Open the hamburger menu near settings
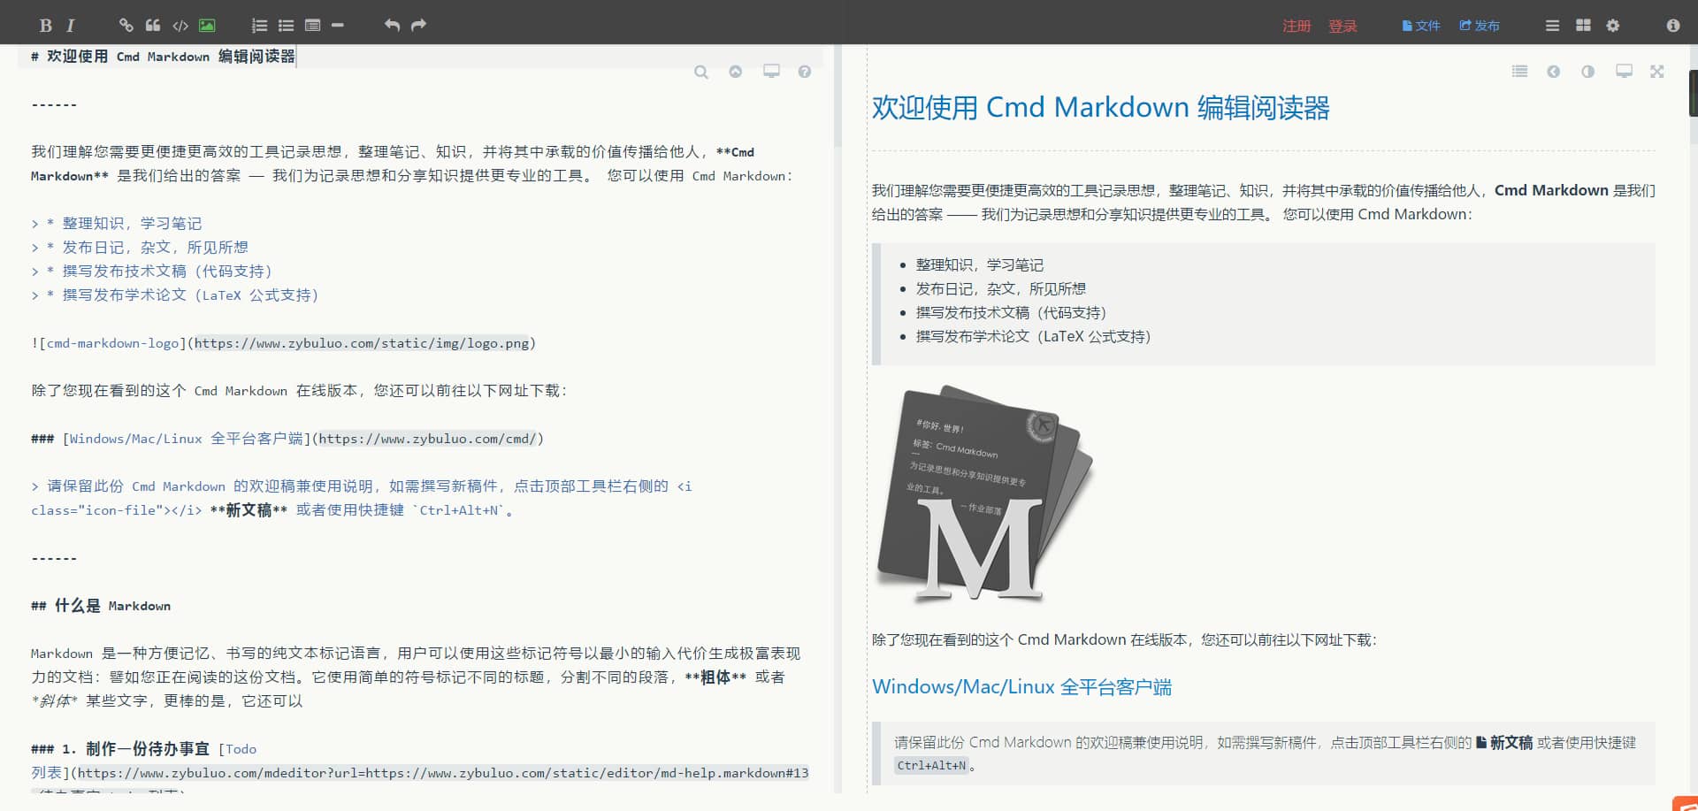Viewport: 1698px width, 811px height. point(1552,25)
